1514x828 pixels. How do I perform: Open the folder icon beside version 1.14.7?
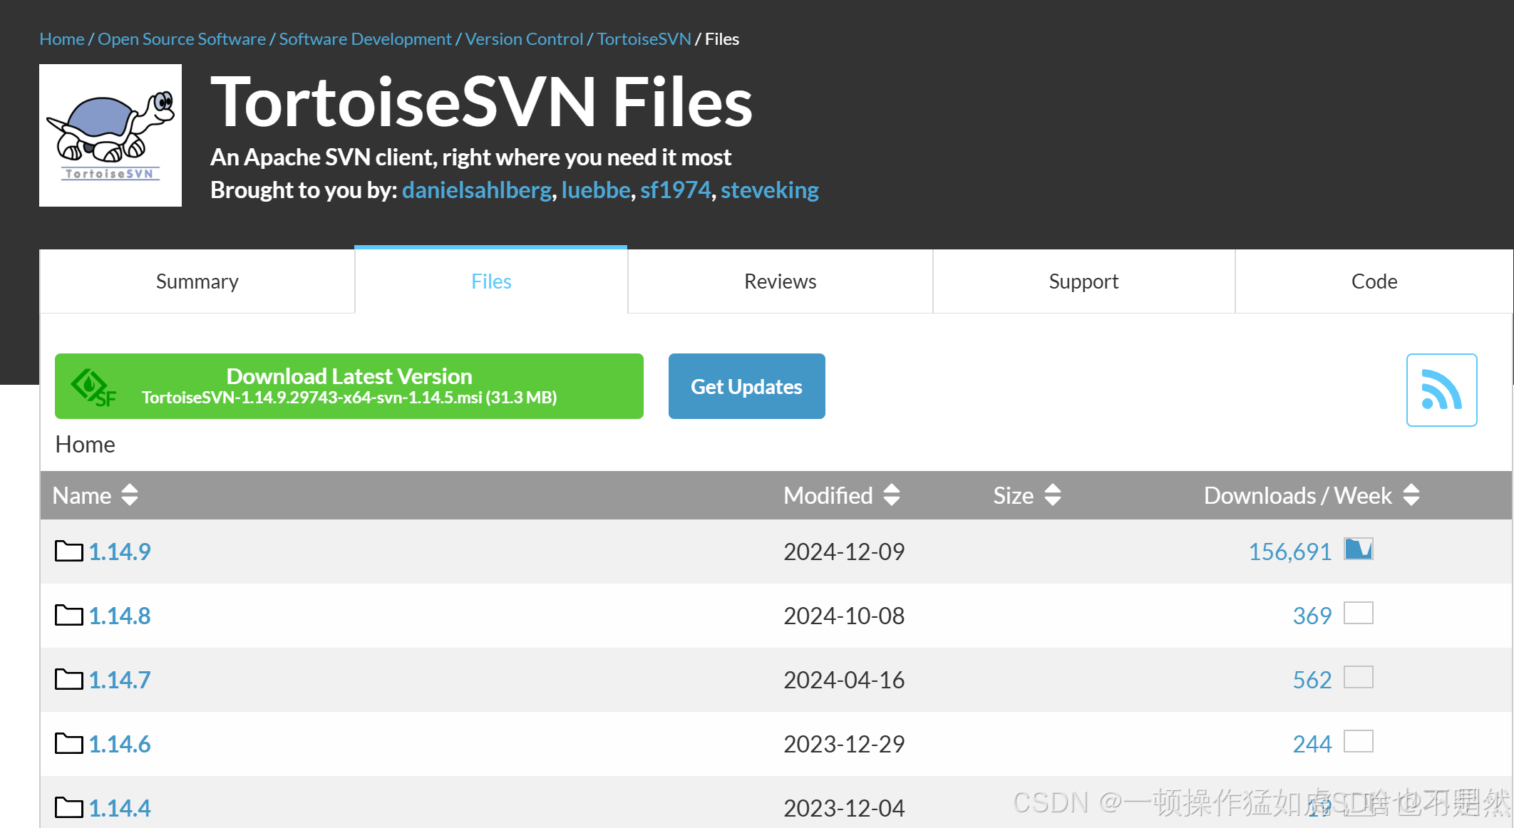[x=67, y=678]
